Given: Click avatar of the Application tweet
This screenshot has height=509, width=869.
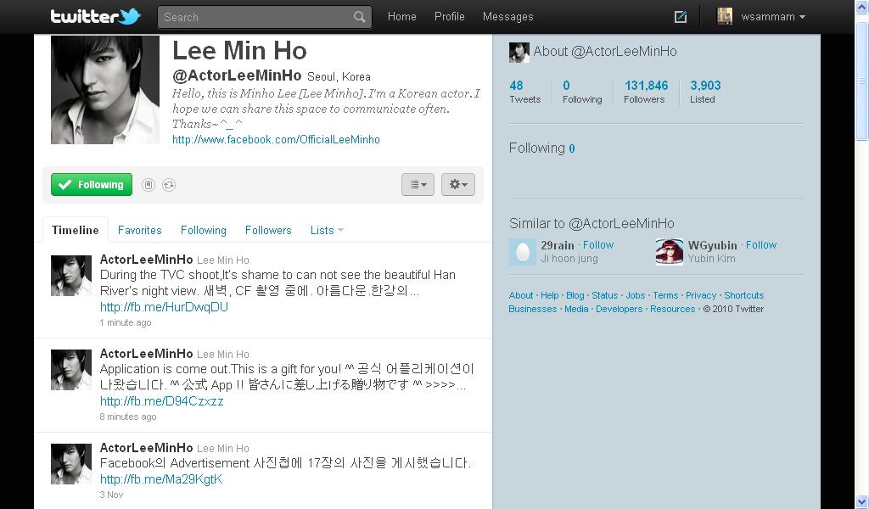Looking at the screenshot, I should (x=71, y=369).
